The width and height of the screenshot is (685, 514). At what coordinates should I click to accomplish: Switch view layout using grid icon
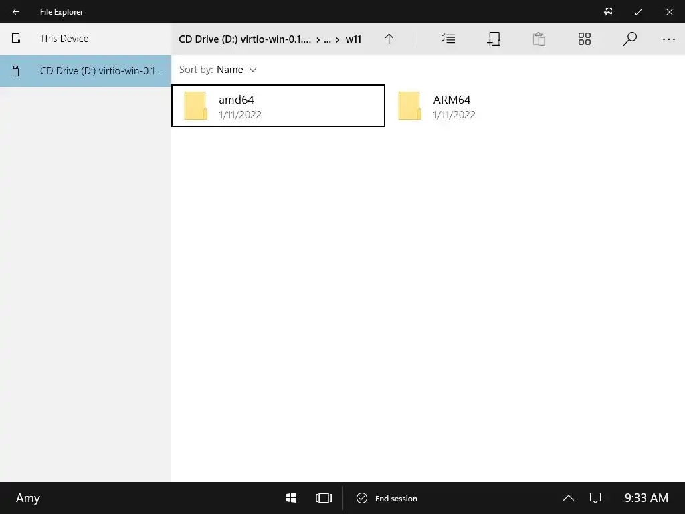tap(585, 39)
